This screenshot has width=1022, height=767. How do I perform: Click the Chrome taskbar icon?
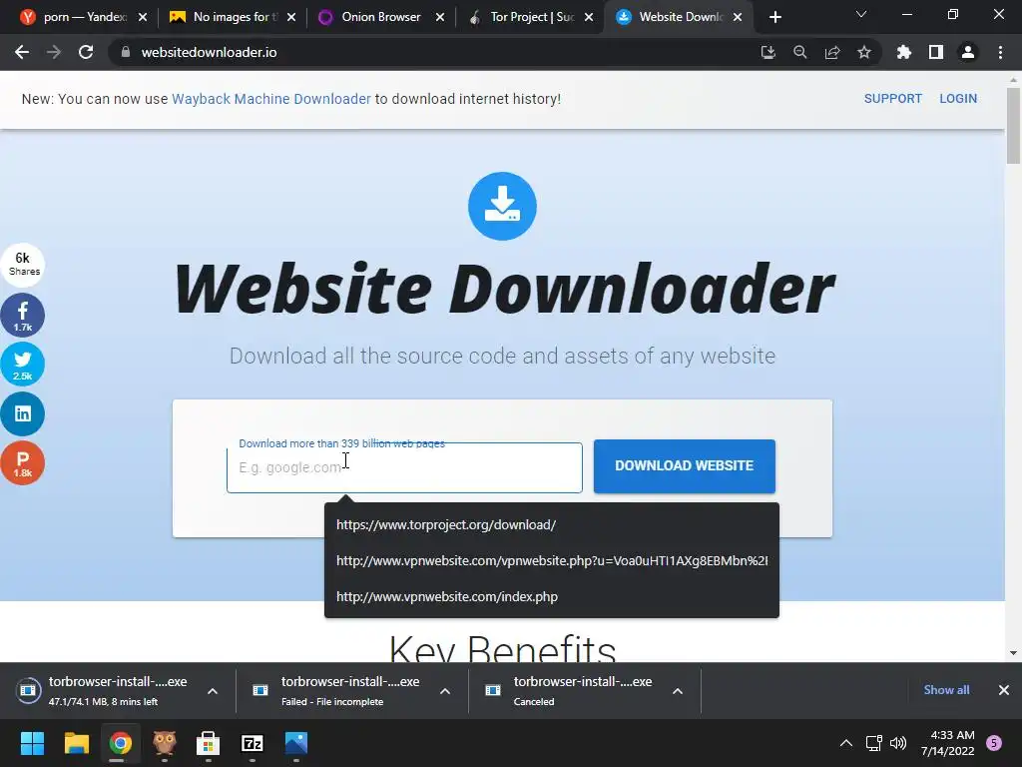click(120, 743)
